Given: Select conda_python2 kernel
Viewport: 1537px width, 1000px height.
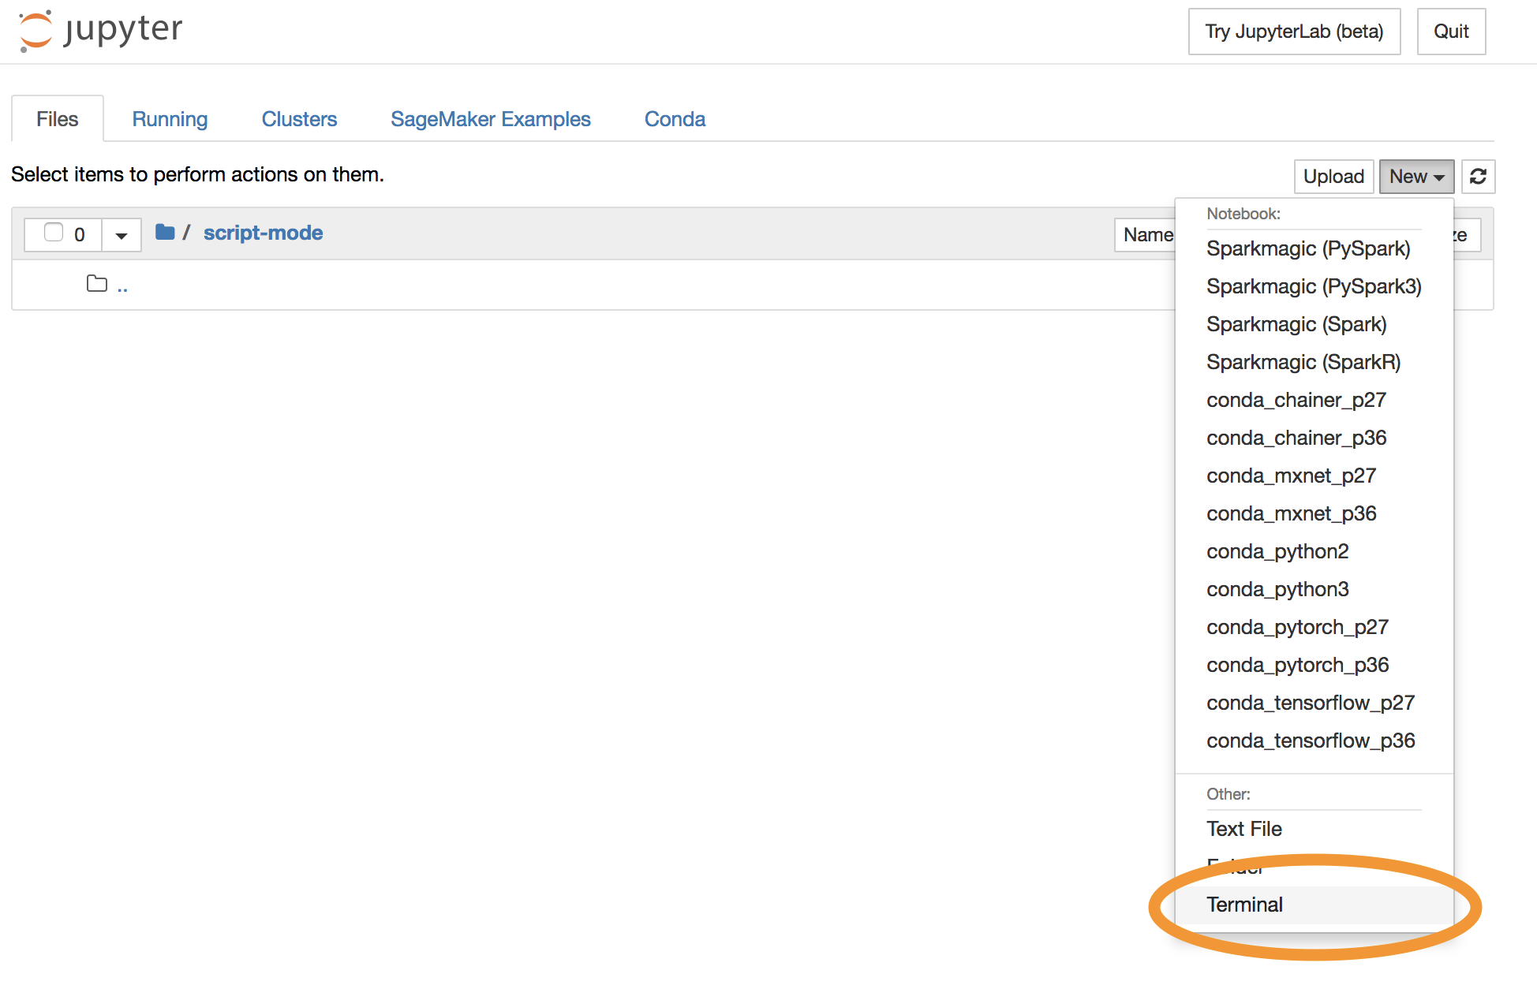Looking at the screenshot, I should click(x=1314, y=551).
